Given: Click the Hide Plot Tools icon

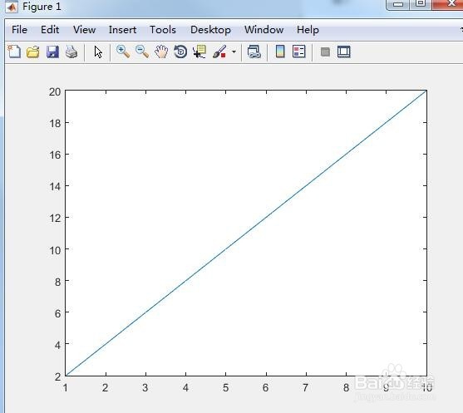Looking at the screenshot, I should (325, 52).
